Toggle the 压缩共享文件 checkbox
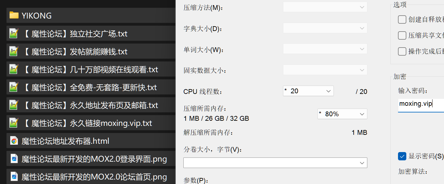Viewport: 444px width, 184px height. coord(402,35)
